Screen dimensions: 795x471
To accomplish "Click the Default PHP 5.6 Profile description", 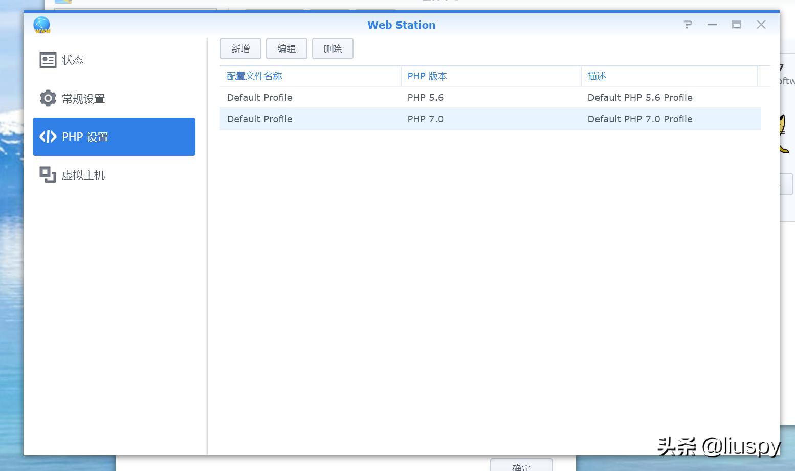I will coord(639,97).
